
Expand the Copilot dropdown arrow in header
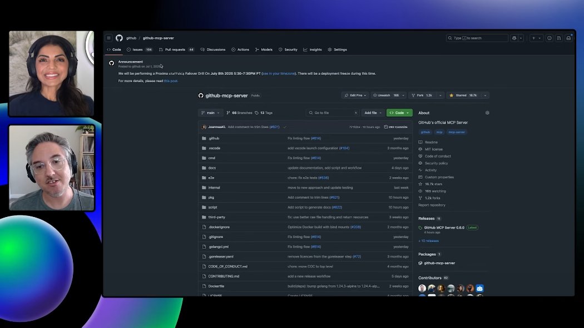point(521,38)
